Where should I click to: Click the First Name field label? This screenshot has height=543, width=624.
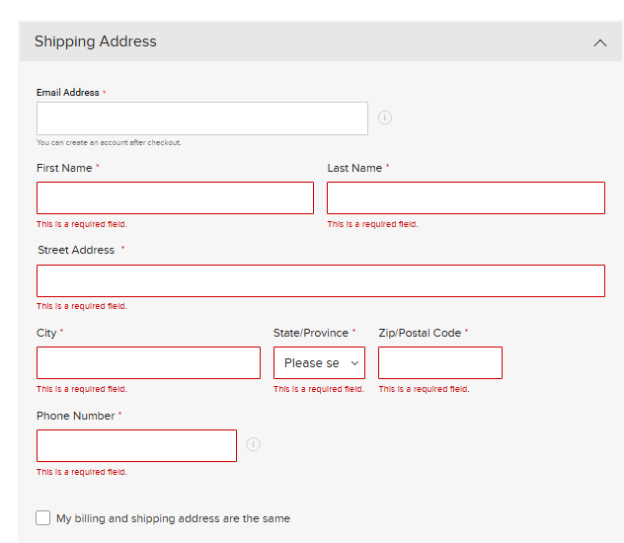(64, 168)
